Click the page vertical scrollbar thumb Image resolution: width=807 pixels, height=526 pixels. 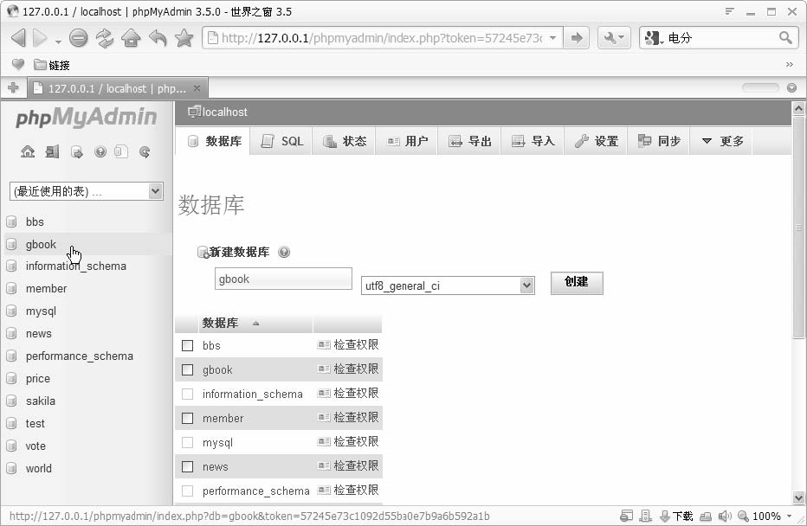tap(798, 228)
